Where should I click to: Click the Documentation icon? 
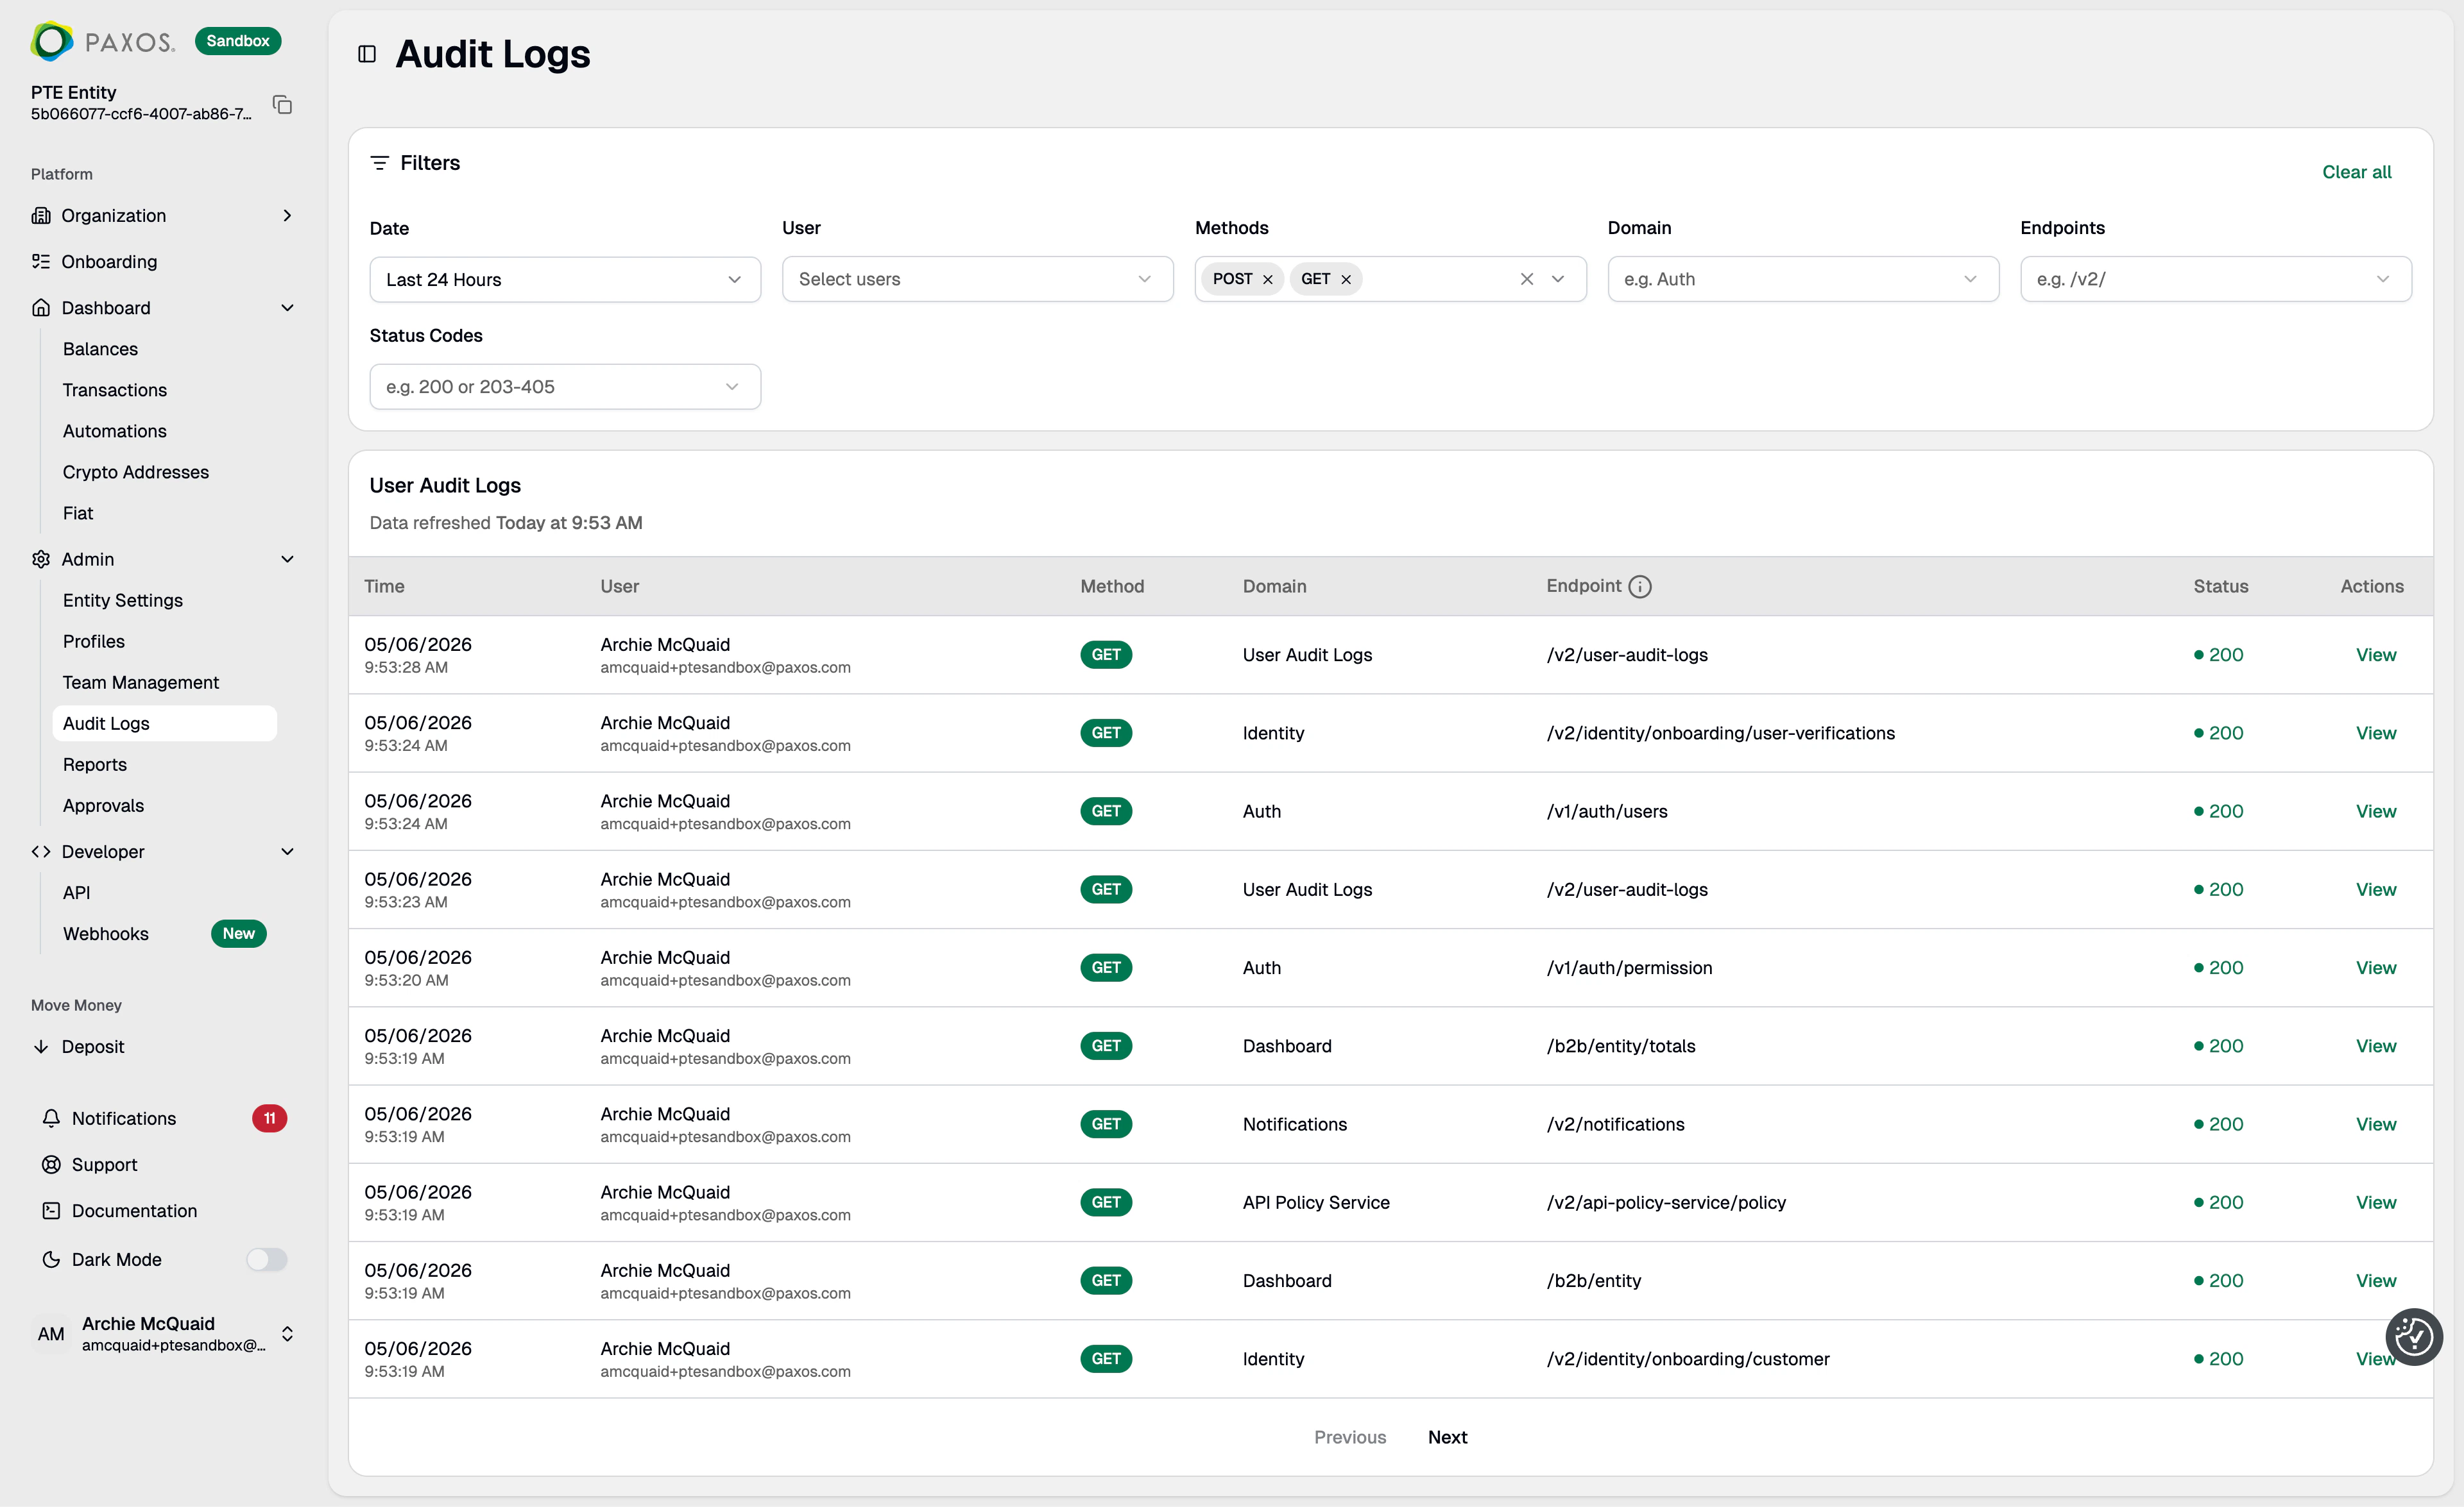[51, 1210]
